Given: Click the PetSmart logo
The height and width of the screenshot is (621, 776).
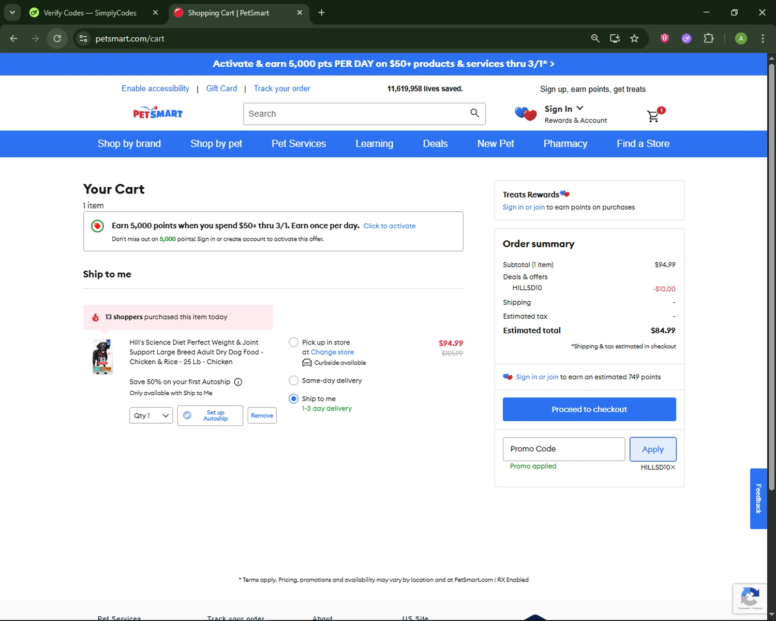Looking at the screenshot, I should pos(158,113).
